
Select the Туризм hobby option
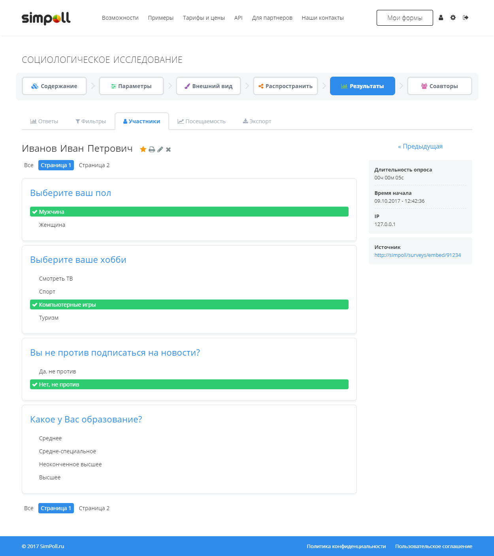[x=49, y=318]
